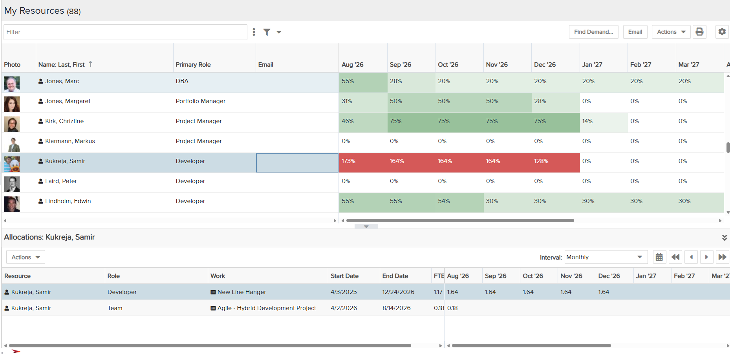Open the top Actions dropdown
The image size is (730, 354).
(671, 32)
